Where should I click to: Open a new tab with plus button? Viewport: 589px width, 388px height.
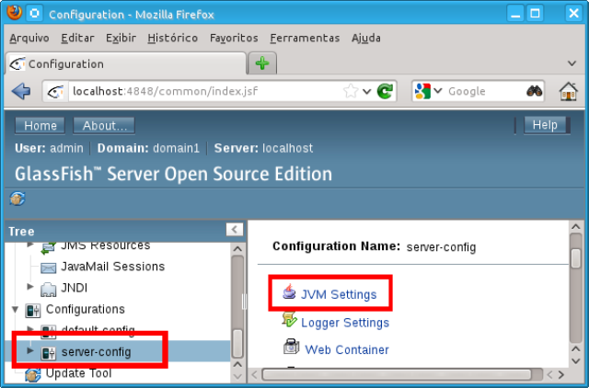pos(262,63)
